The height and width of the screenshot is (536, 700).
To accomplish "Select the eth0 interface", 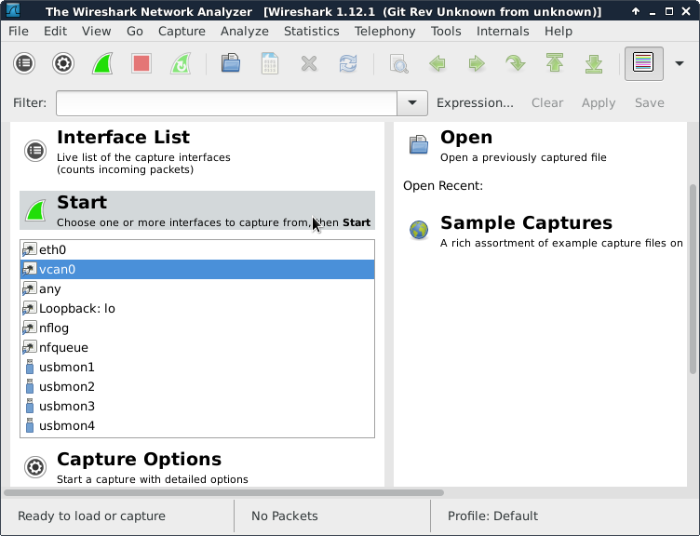I will pos(197,250).
